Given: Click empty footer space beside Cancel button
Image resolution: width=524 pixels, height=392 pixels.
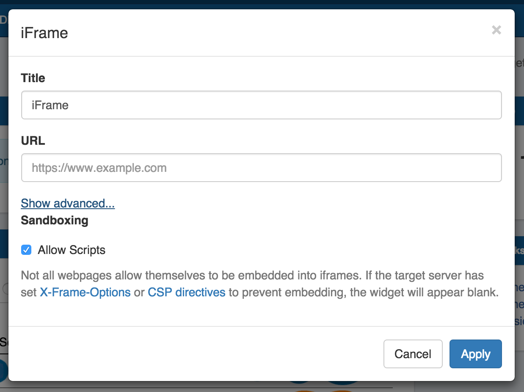Looking at the screenshot, I should (x=212, y=354).
